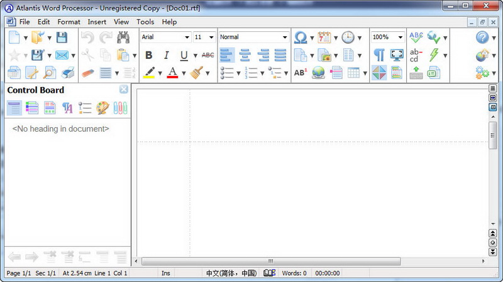This screenshot has height=282, width=503.
Task: Apply the yellow highlight color
Action: 149,73
